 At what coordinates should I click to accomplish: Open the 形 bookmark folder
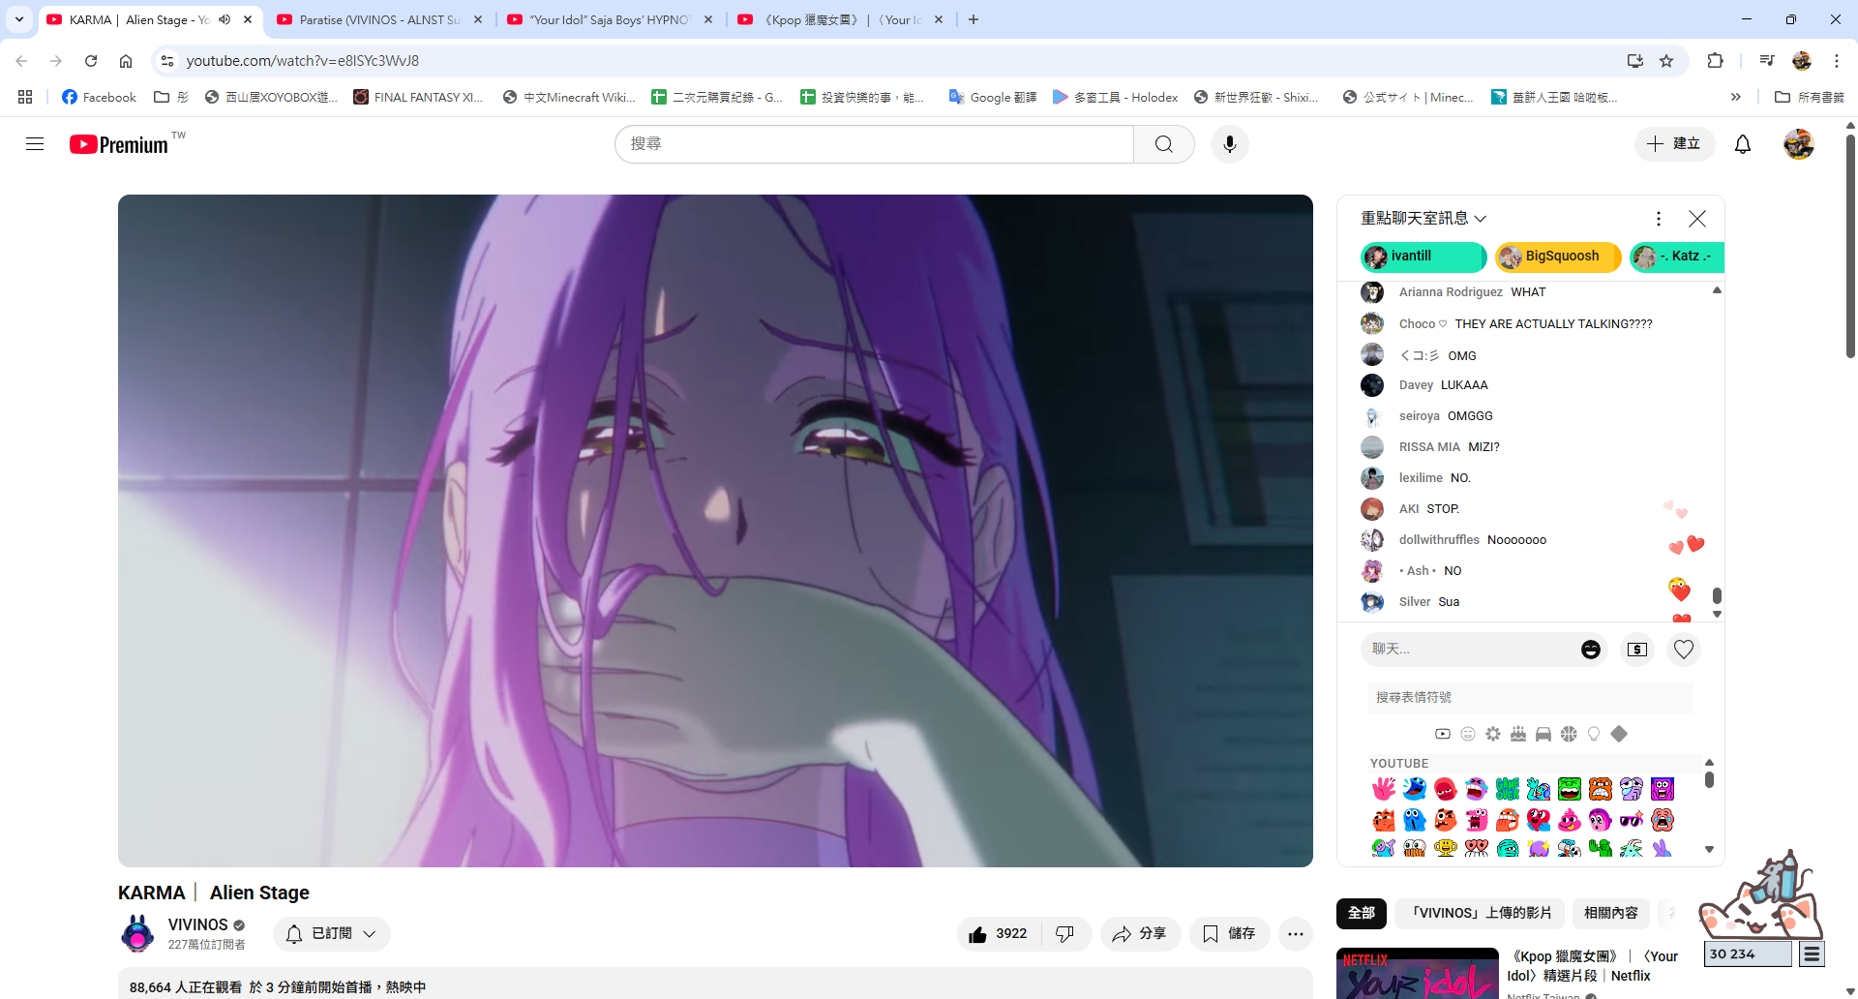coord(171,97)
